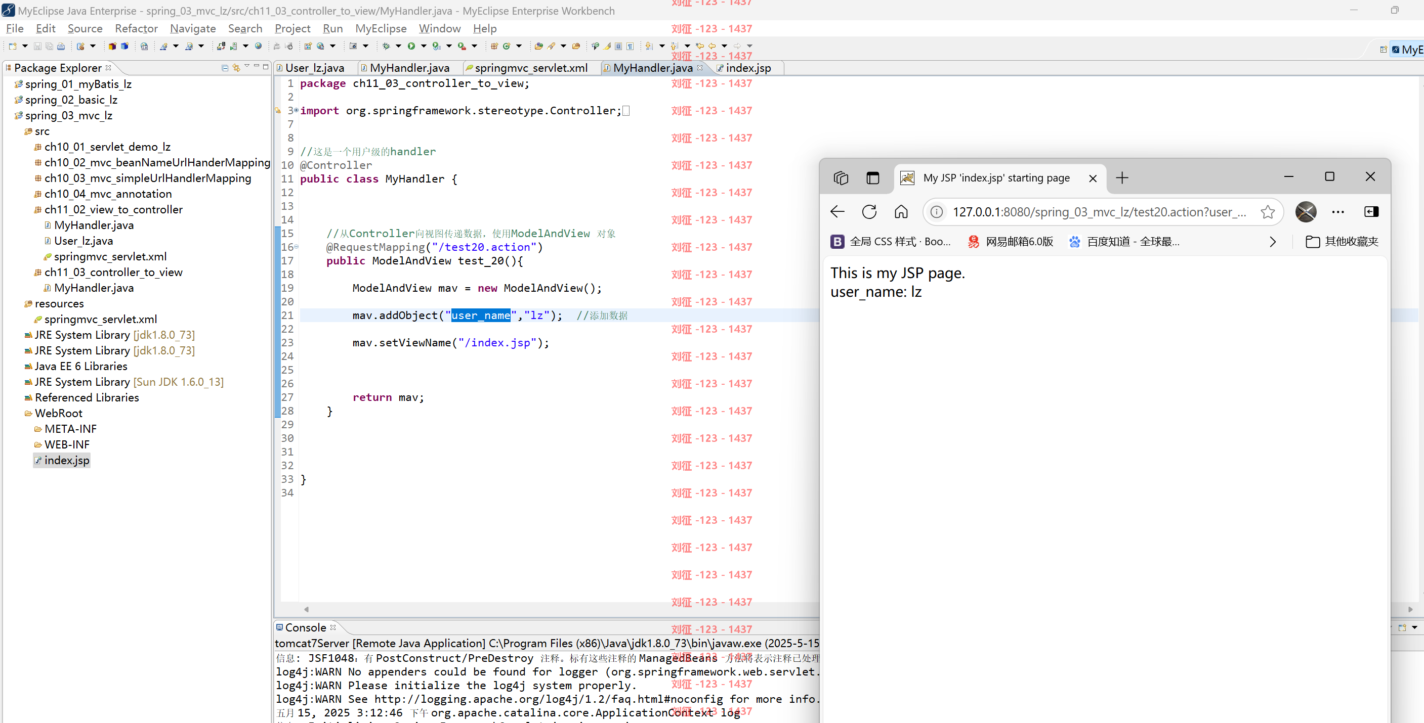Refresh the browser page
Viewport: 1424px width, 723px height.
869,211
